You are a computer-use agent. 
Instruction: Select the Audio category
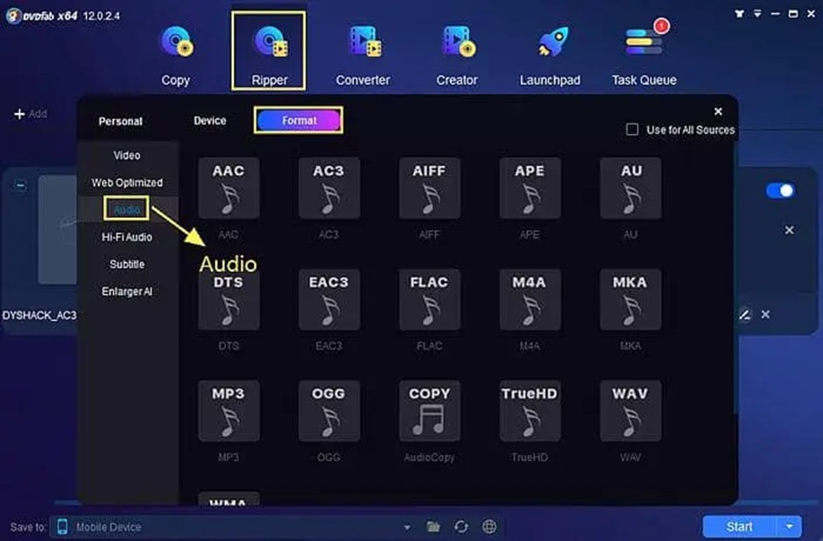coord(126,209)
